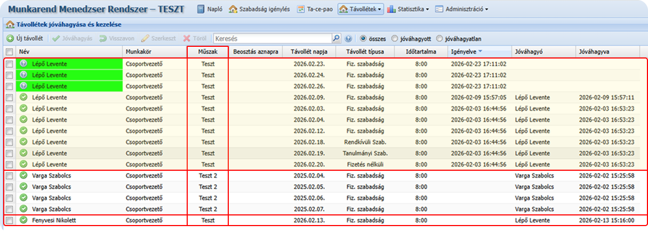Click pending status icon in first Lépő Levente row
648x233 pixels.
click(x=23, y=64)
